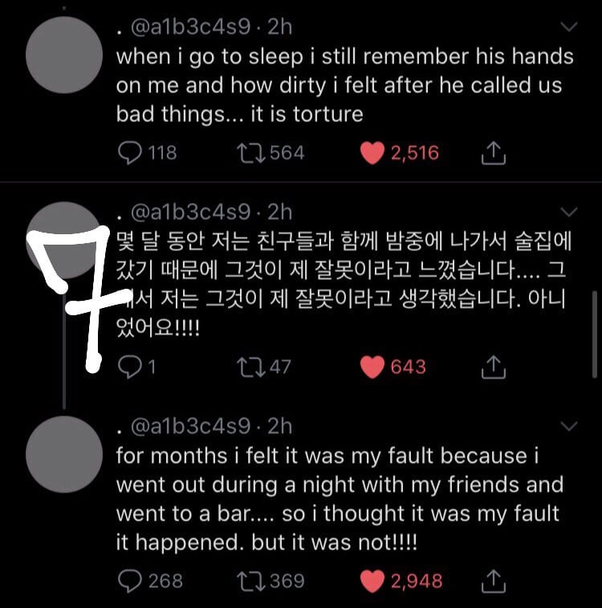The image size is (602, 608).
Task: Share the 'for months i felt' tweet
Action: [494, 580]
